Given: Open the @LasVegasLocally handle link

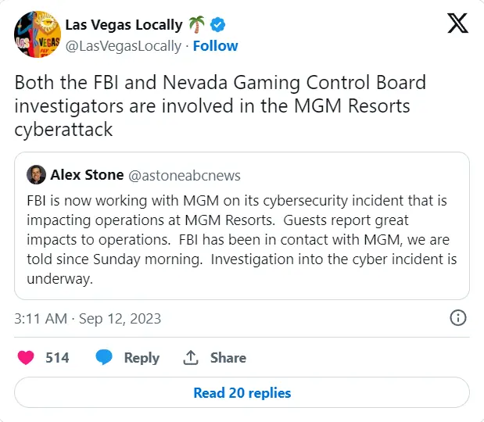Looking at the screenshot, I should click(x=123, y=45).
